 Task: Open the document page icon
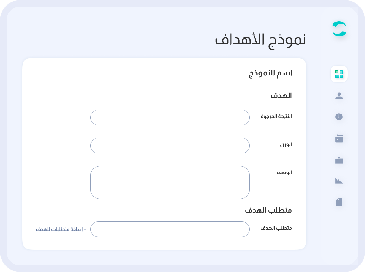(339, 202)
